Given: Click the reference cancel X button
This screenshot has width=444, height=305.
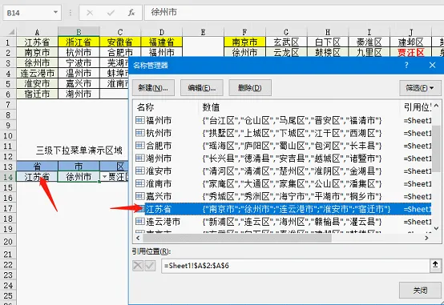Looking at the screenshot, I should point(138,266).
